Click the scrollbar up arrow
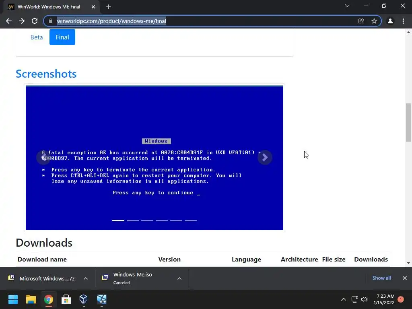Viewport: 412px width, 309px height. pos(409,32)
